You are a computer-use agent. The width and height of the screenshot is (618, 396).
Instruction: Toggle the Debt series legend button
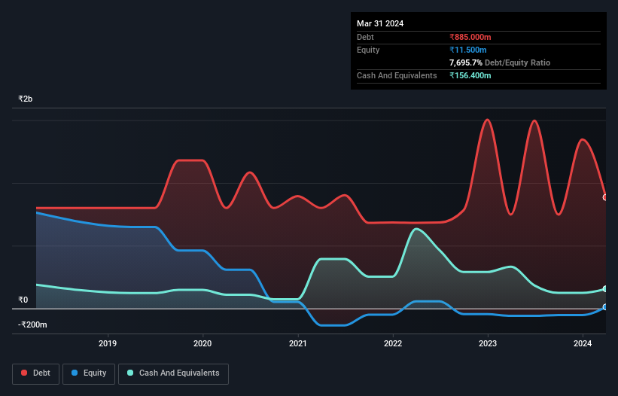pyautogui.click(x=35, y=373)
